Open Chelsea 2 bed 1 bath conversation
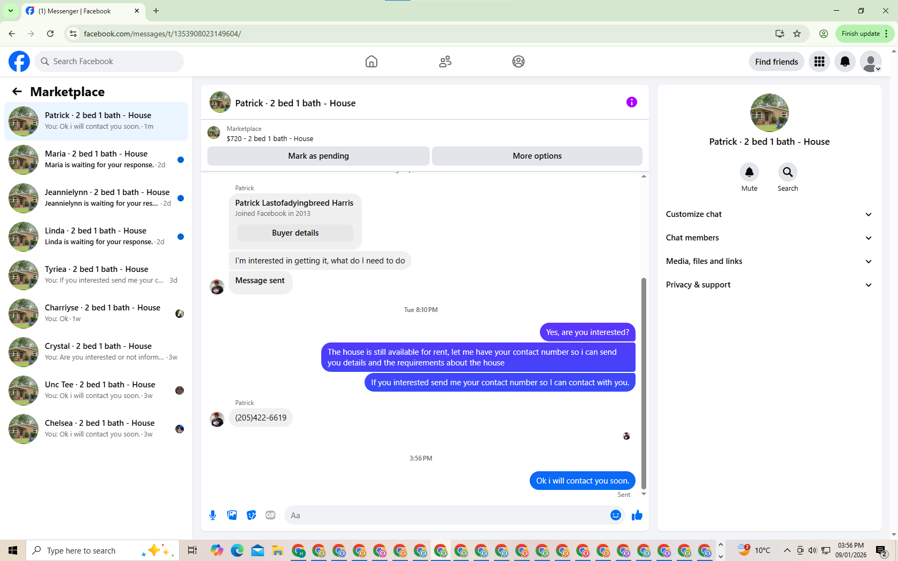Viewport: 898px width, 561px height. [96, 429]
